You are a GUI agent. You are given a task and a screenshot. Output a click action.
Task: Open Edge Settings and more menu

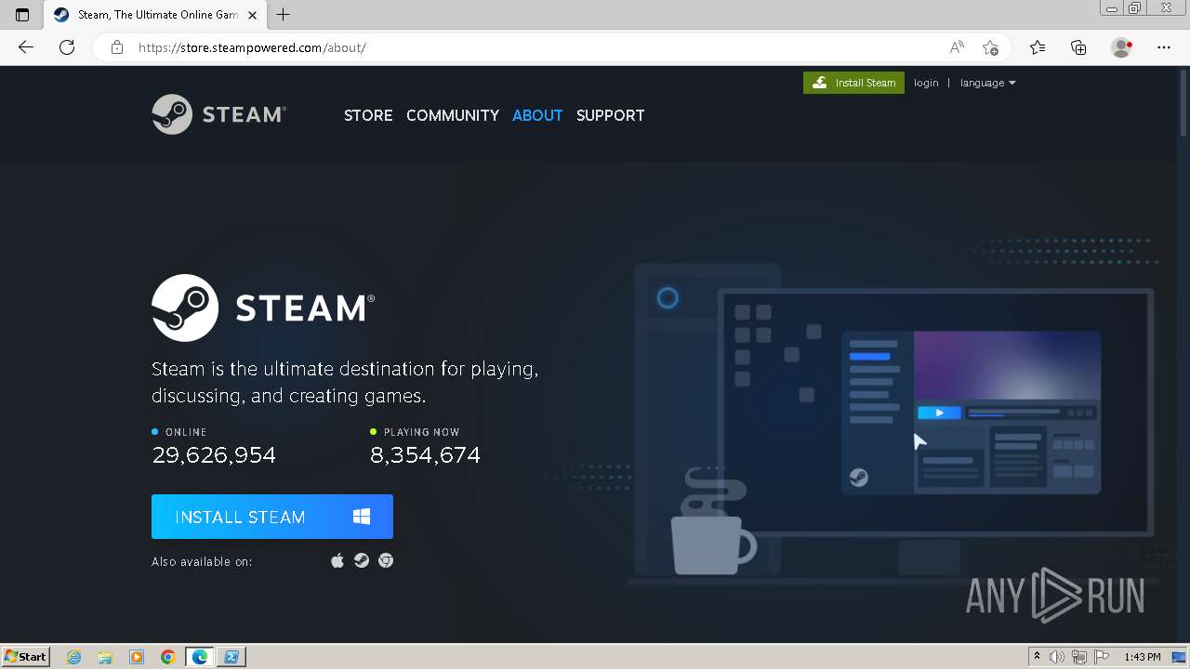(1164, 47)
